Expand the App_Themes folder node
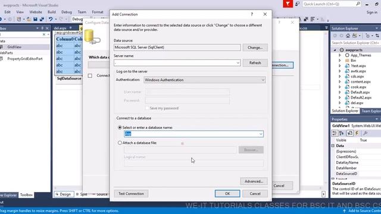 tap(340, 55)
